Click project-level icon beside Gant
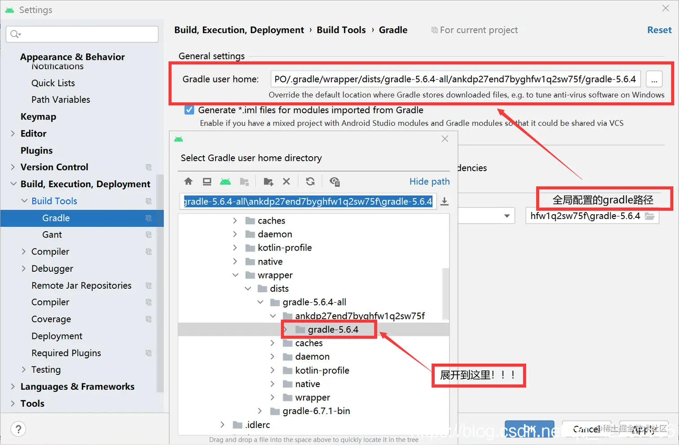Viewport: 679px width, 445px height. pos(149,235)
